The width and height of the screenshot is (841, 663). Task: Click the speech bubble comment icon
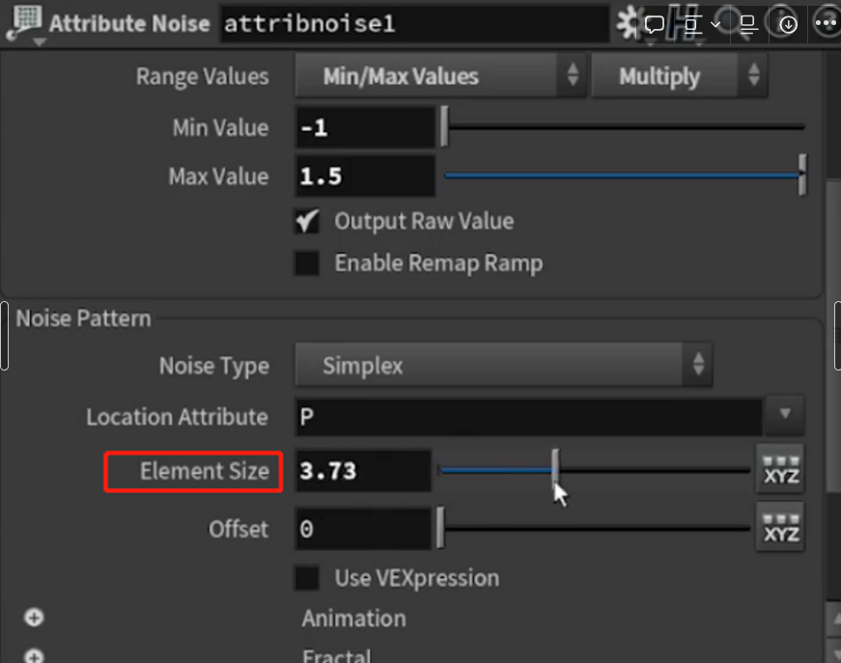click(x=655, y=24)
